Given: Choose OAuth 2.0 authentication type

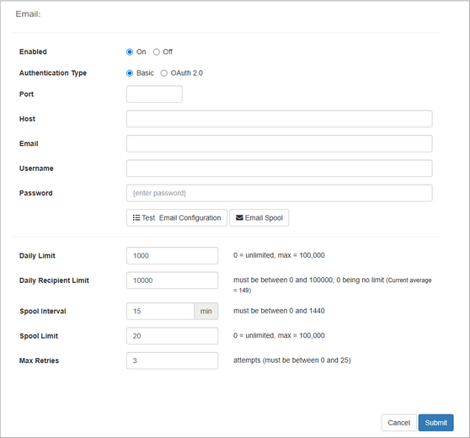Looking at the screenshot, I should pyautogui.click(x=163, y=73).
